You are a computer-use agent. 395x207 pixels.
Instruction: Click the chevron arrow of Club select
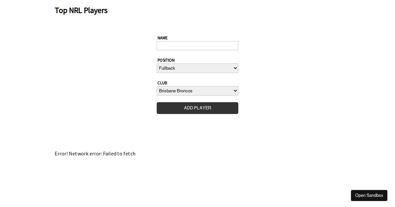pos(235,91)
